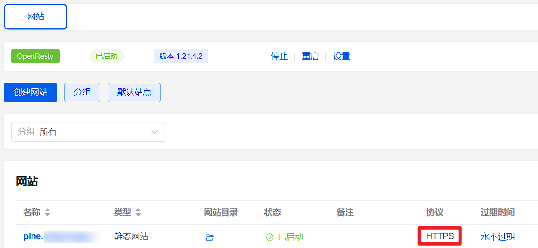Image resolution: width=538 pixels, height=248 pixels.
Task: Switch to the 网站 tab
Action: [36, 16]
